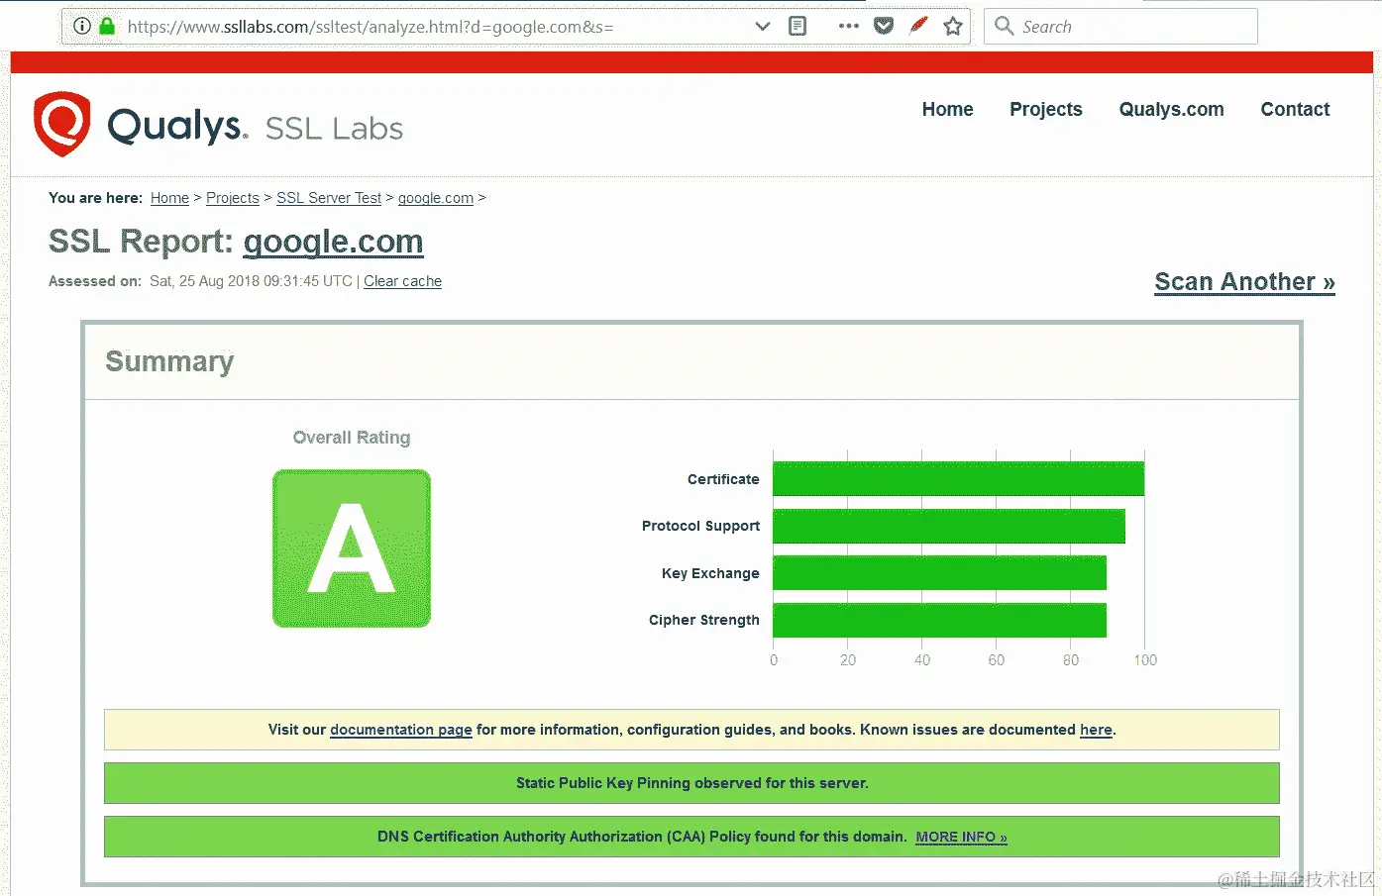Open the documentation page link
The height and width of the screenshot is (896, 1382).
tap(401, 730)
